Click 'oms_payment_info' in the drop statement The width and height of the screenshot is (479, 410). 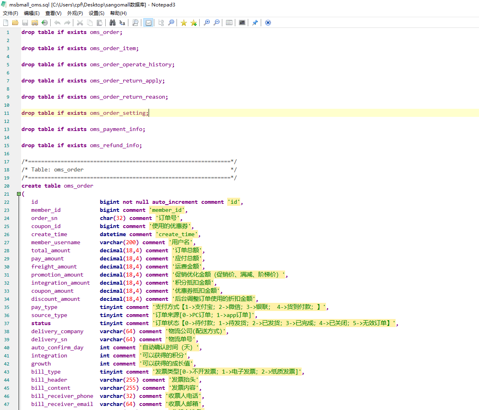[116, 129]
